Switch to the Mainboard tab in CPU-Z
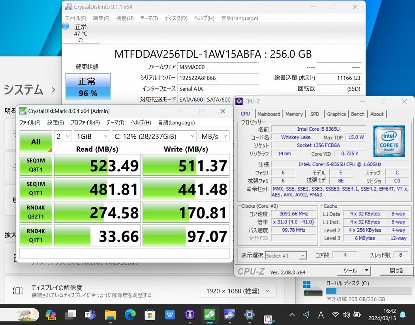This screenshot has width=415, height=325. click(269, 114)
